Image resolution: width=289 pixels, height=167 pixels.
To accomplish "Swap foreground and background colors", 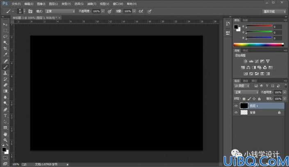I will point(7,145).
